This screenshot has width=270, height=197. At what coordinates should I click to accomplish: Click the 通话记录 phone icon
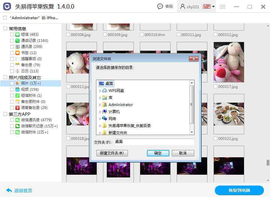point(17,41)
